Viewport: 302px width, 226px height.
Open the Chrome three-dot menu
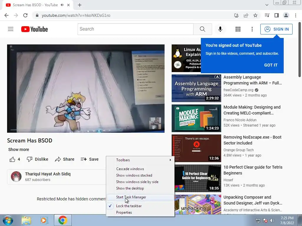296,15
